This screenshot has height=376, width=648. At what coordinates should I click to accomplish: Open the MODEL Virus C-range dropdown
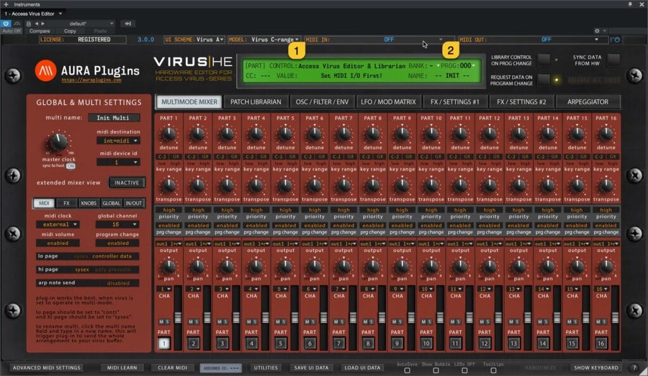click(264, 40)
